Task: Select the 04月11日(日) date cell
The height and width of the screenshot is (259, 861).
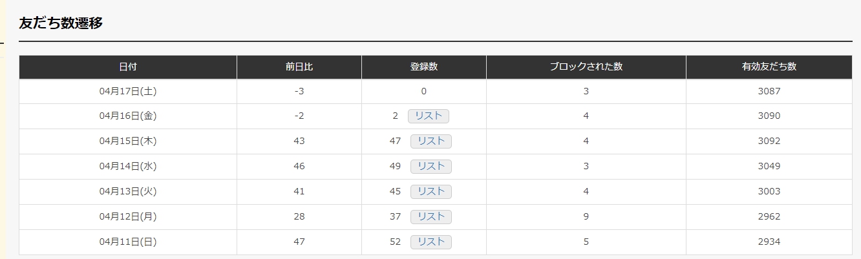Action: point(128,242)
